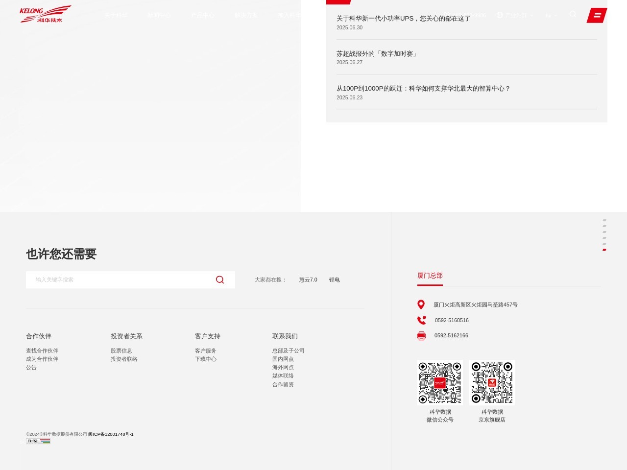
Task: Click the red search icon in the keyword box
Action: pos(220,280)
